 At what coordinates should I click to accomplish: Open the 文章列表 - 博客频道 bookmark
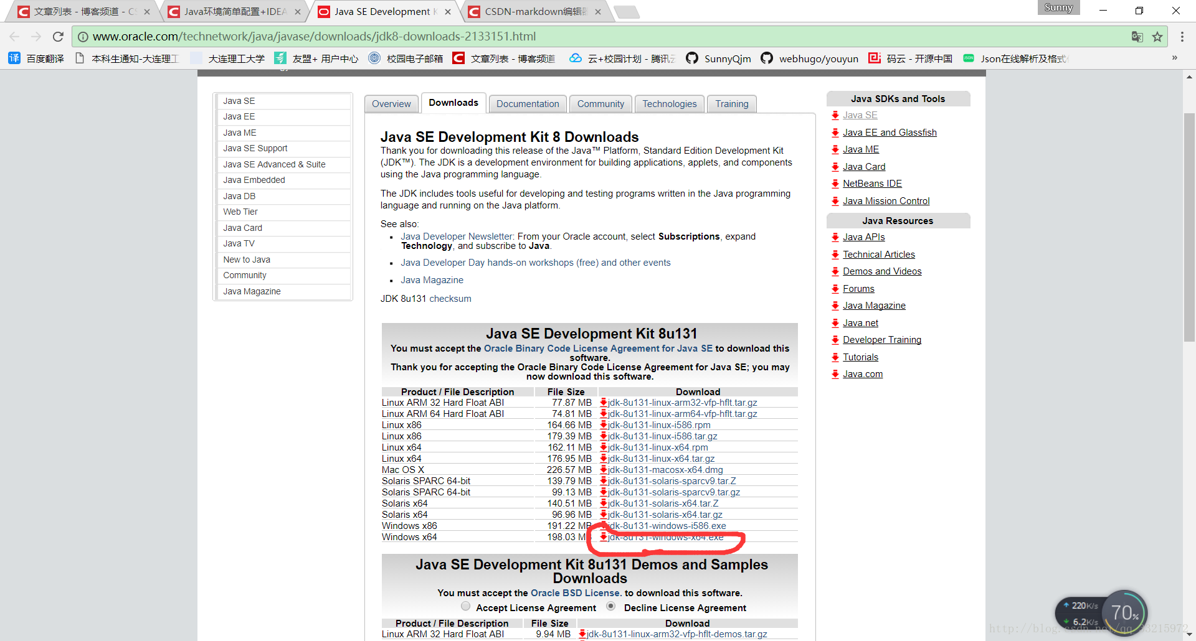pos(503,58)
